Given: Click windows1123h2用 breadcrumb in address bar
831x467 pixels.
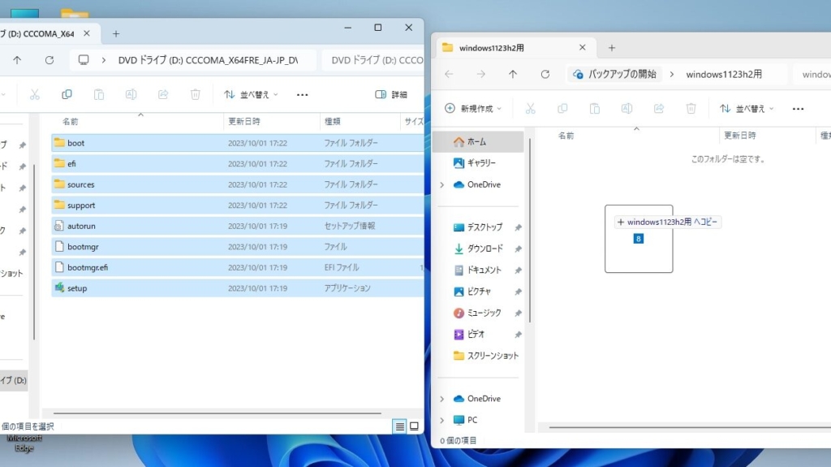Looking at the screenshot, I should click(x=724, y=74).
